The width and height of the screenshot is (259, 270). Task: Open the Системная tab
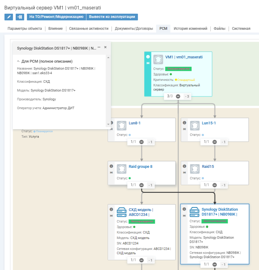point(241,29)
